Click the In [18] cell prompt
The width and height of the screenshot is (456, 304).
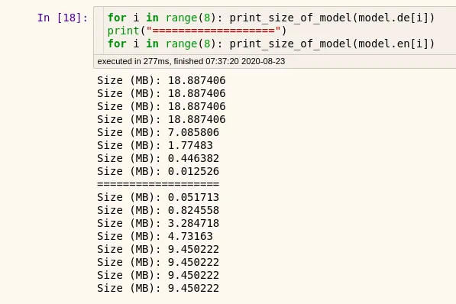[x=63, y=18]
